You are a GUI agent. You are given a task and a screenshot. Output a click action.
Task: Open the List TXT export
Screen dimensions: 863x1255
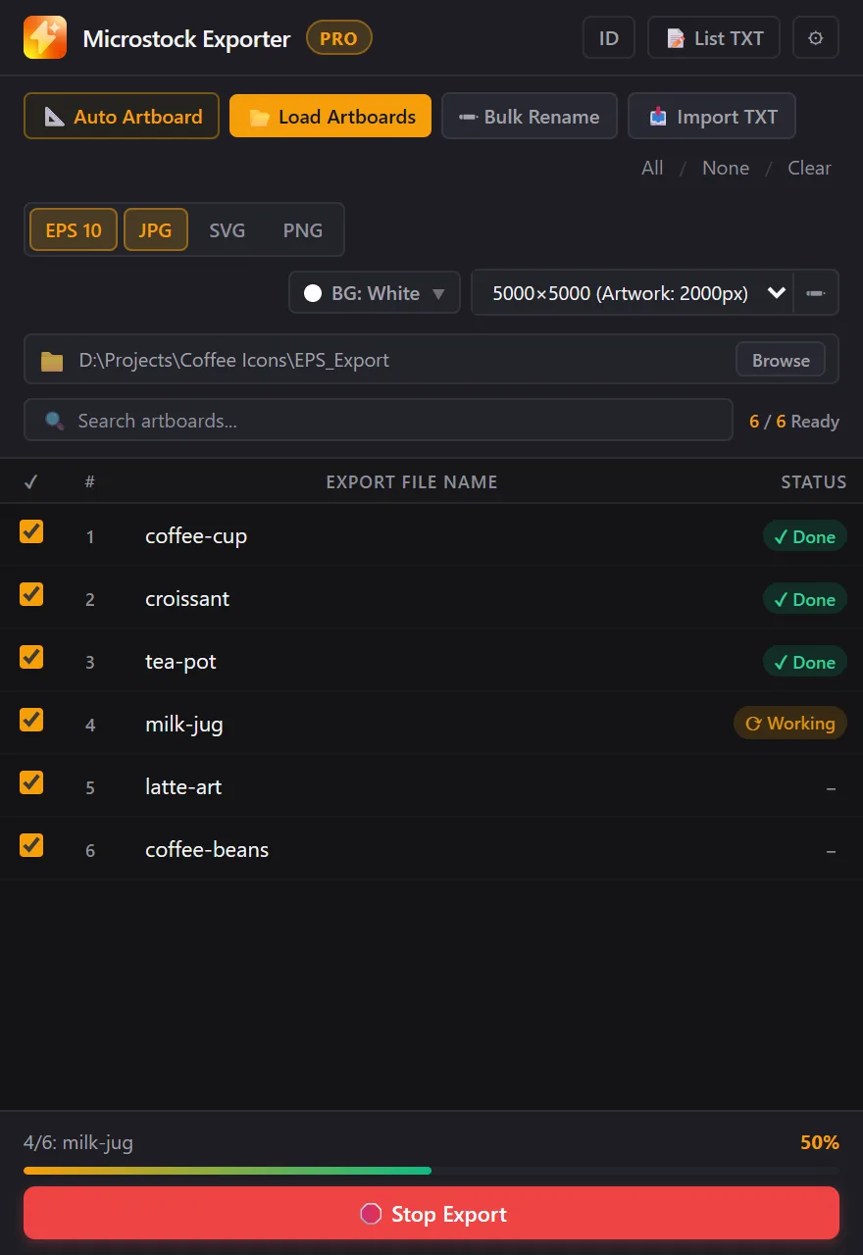point(714,38)
